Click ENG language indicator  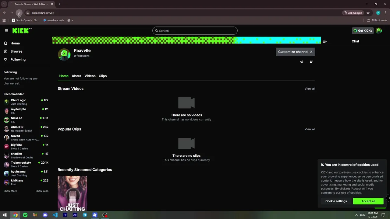click(362, 215)
